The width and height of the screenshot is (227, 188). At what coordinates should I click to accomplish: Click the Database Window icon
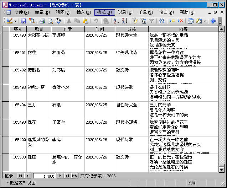191,21
